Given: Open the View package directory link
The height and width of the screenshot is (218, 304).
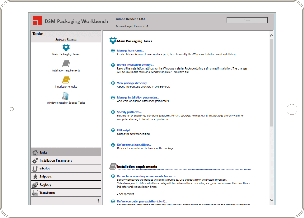Looking at the screenshot, I should (x=132, y=83).
